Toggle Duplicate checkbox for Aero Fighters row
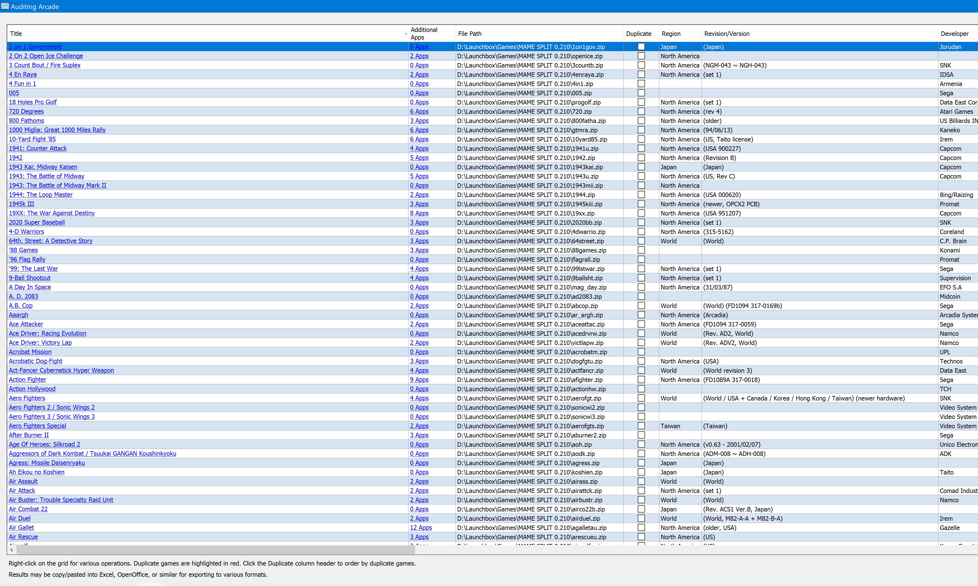The image size is (978, 586). [641, 398]
